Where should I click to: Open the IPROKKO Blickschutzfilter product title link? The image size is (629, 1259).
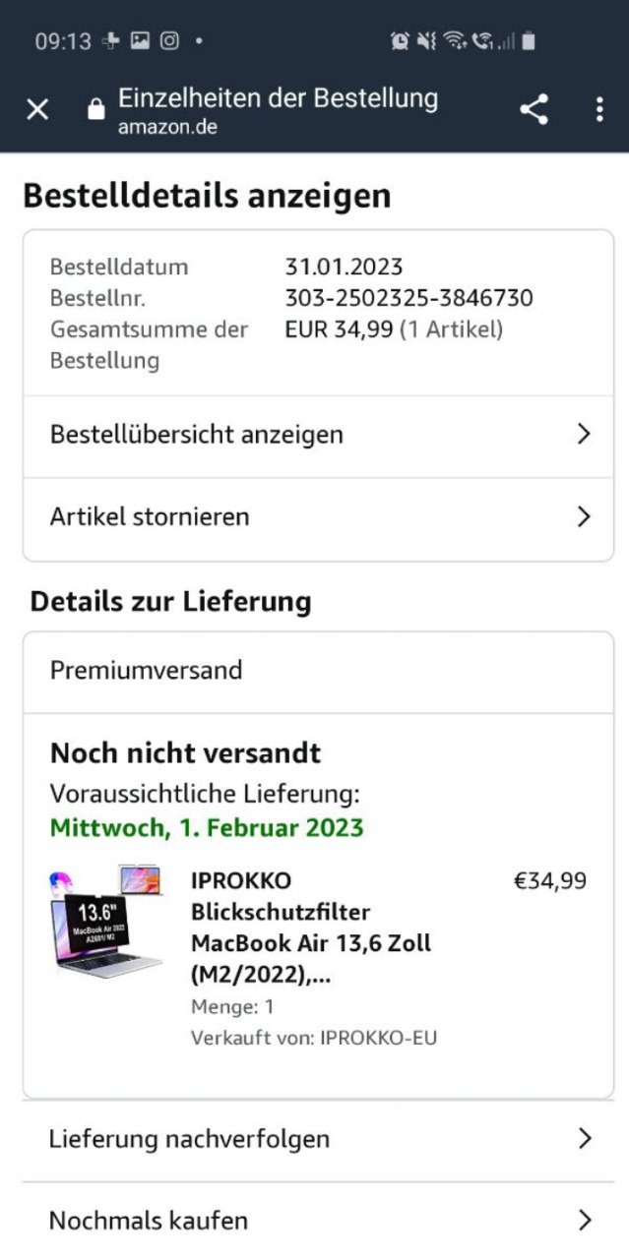pyautogui.click(x=310, y=928)
